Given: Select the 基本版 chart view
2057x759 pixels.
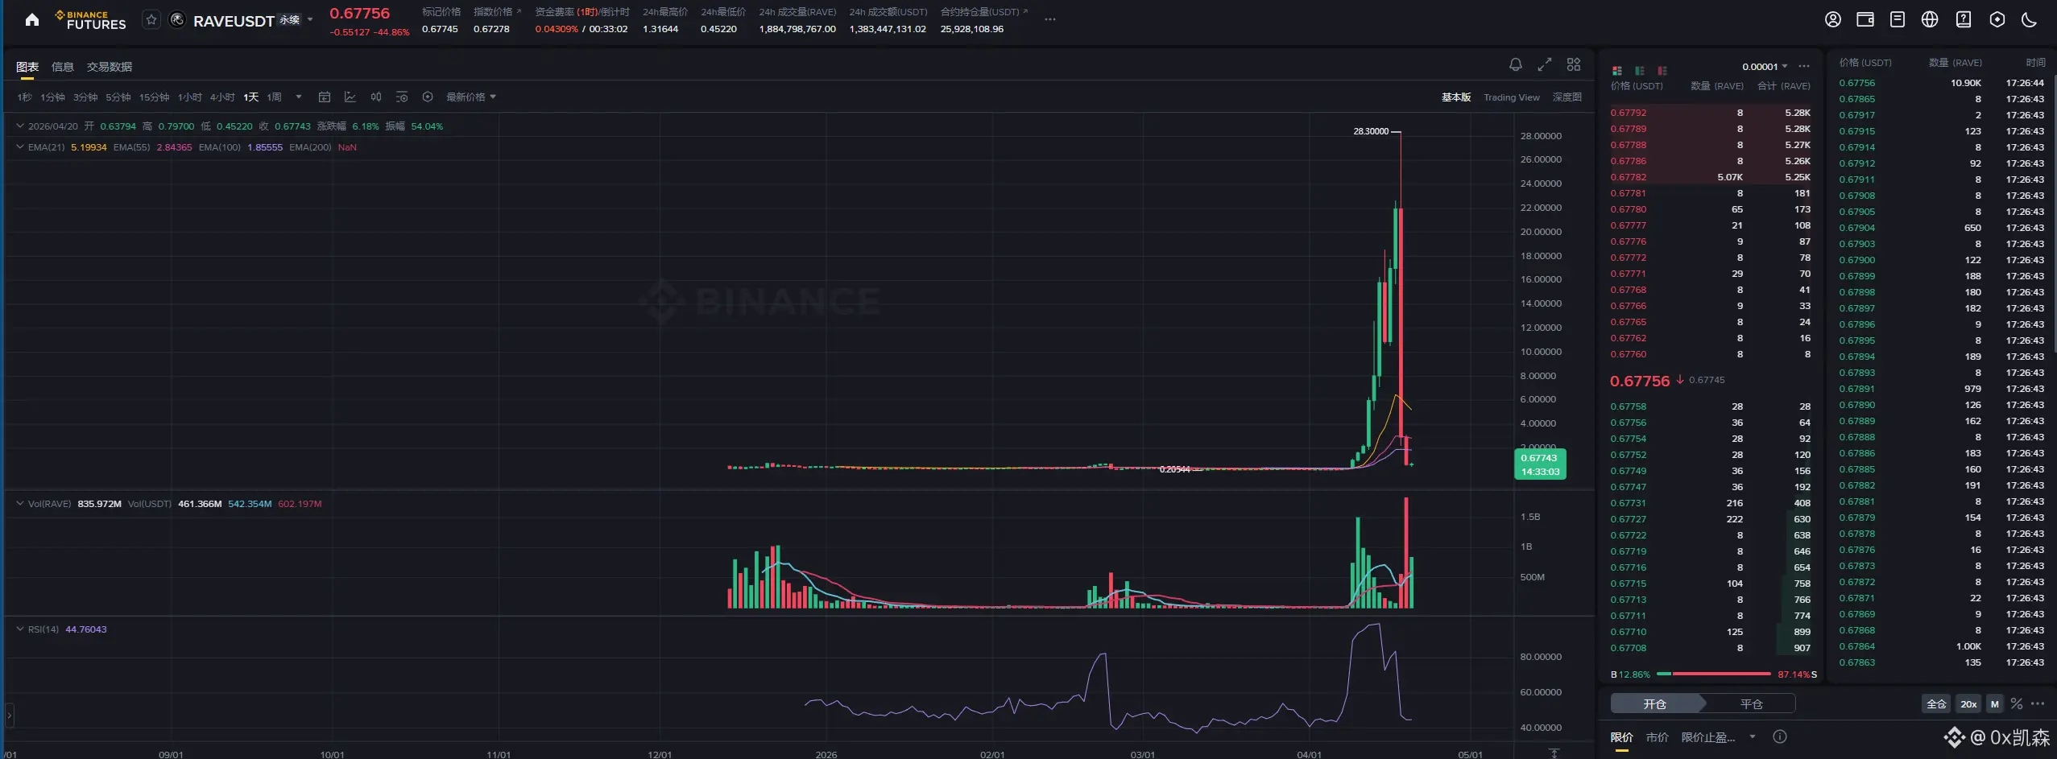Looking at the screenshot, I should pos(1456,97).
